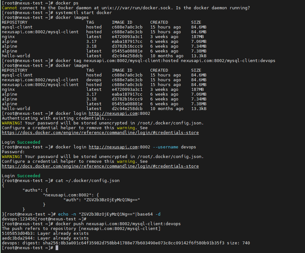Screen dimensions: 305x253
Task: Click layer 'aedc3bda2944' already exists line
Action: (x=45, y=238)
